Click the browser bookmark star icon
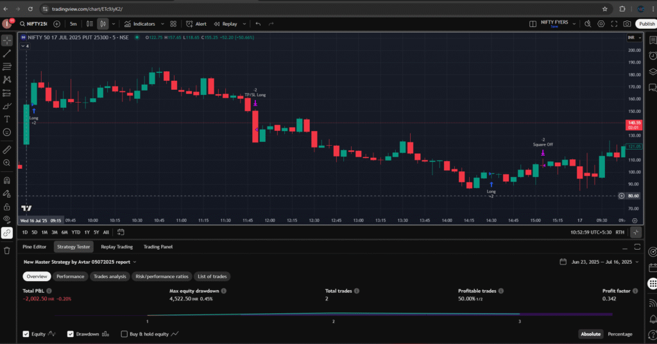Viewport: 657px width, 344px height. tap(604, 9)
